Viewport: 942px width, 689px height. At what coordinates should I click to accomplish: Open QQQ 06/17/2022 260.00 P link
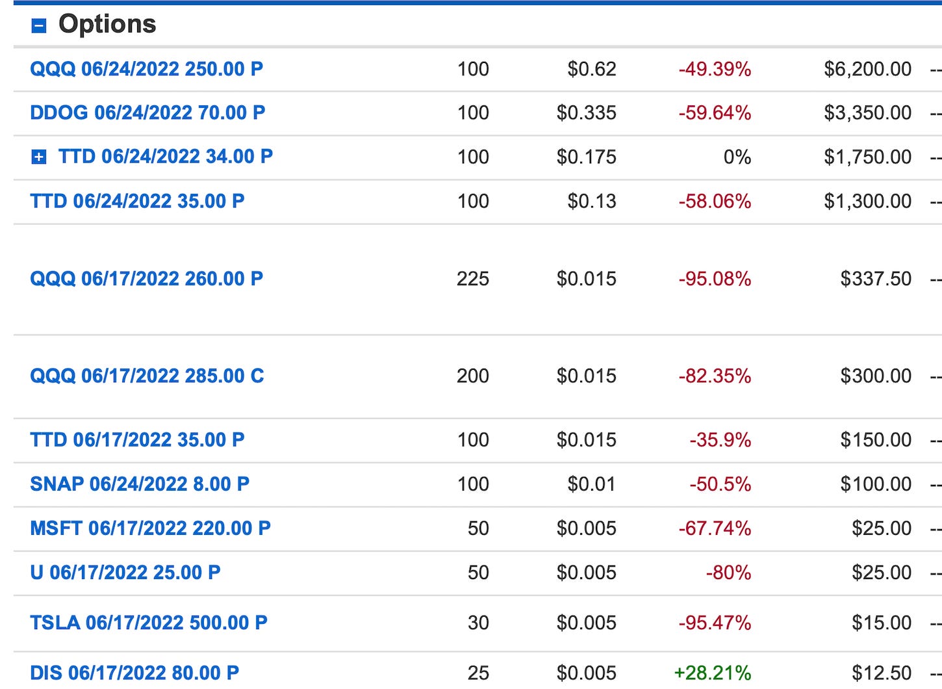(147, 279)
